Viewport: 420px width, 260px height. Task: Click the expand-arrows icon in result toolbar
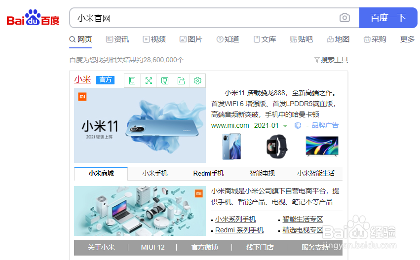tap(149, 80)
